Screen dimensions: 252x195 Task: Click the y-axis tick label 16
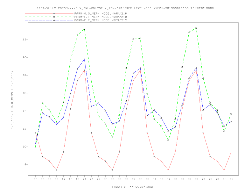click(x=24, y=93)
